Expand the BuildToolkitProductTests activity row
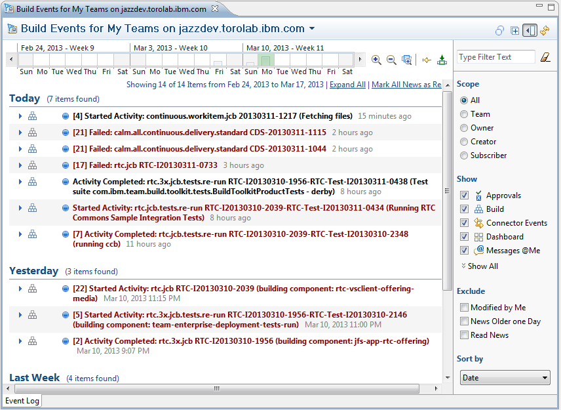 (20, 182)
